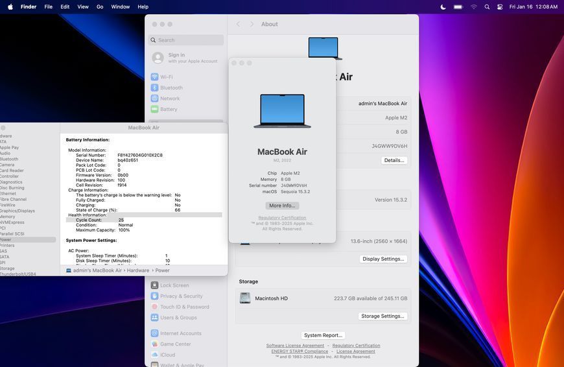564x367 pixels.
Task: Click the laptop icon in System Information path bar
Action: pos(68,270)
